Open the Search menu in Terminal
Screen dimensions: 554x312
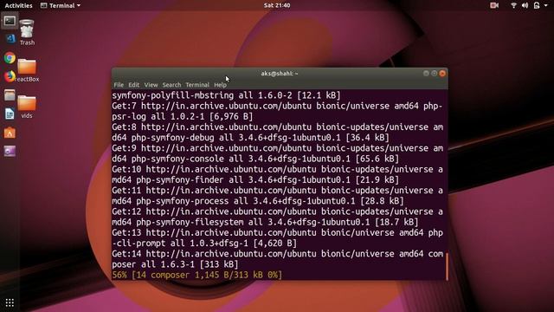coord(171,85)
